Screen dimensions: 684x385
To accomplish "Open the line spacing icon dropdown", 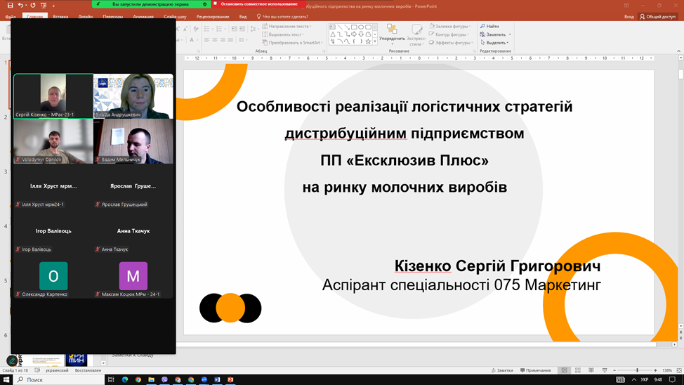I will coord(254,29).
